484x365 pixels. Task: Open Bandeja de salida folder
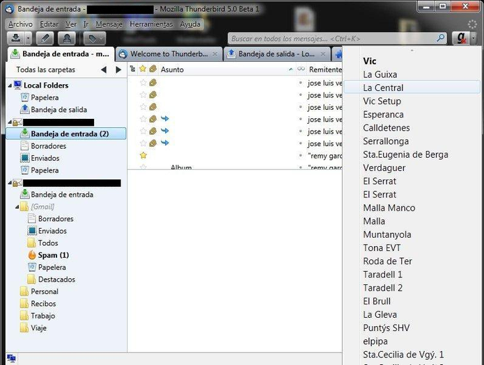click(x=58, y=109)
